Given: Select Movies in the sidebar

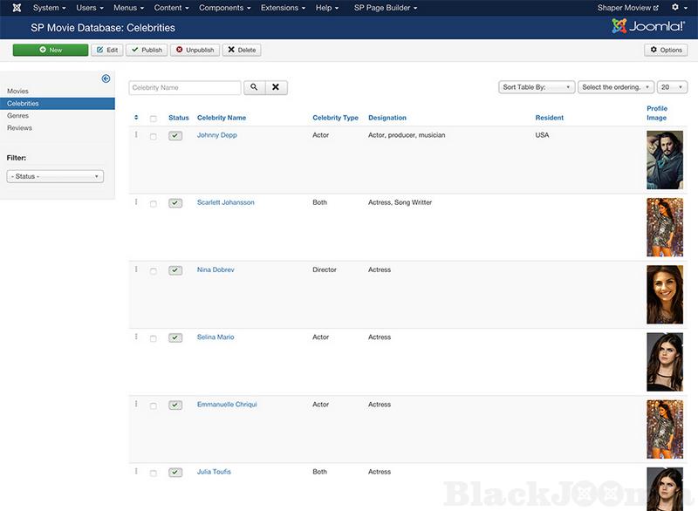Looking at the screenshot, I should click(x=18, y=92).
